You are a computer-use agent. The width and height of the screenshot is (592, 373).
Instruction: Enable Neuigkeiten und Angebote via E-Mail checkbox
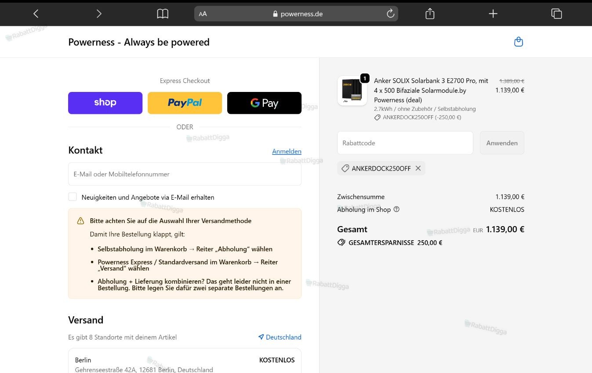(73, 197)
